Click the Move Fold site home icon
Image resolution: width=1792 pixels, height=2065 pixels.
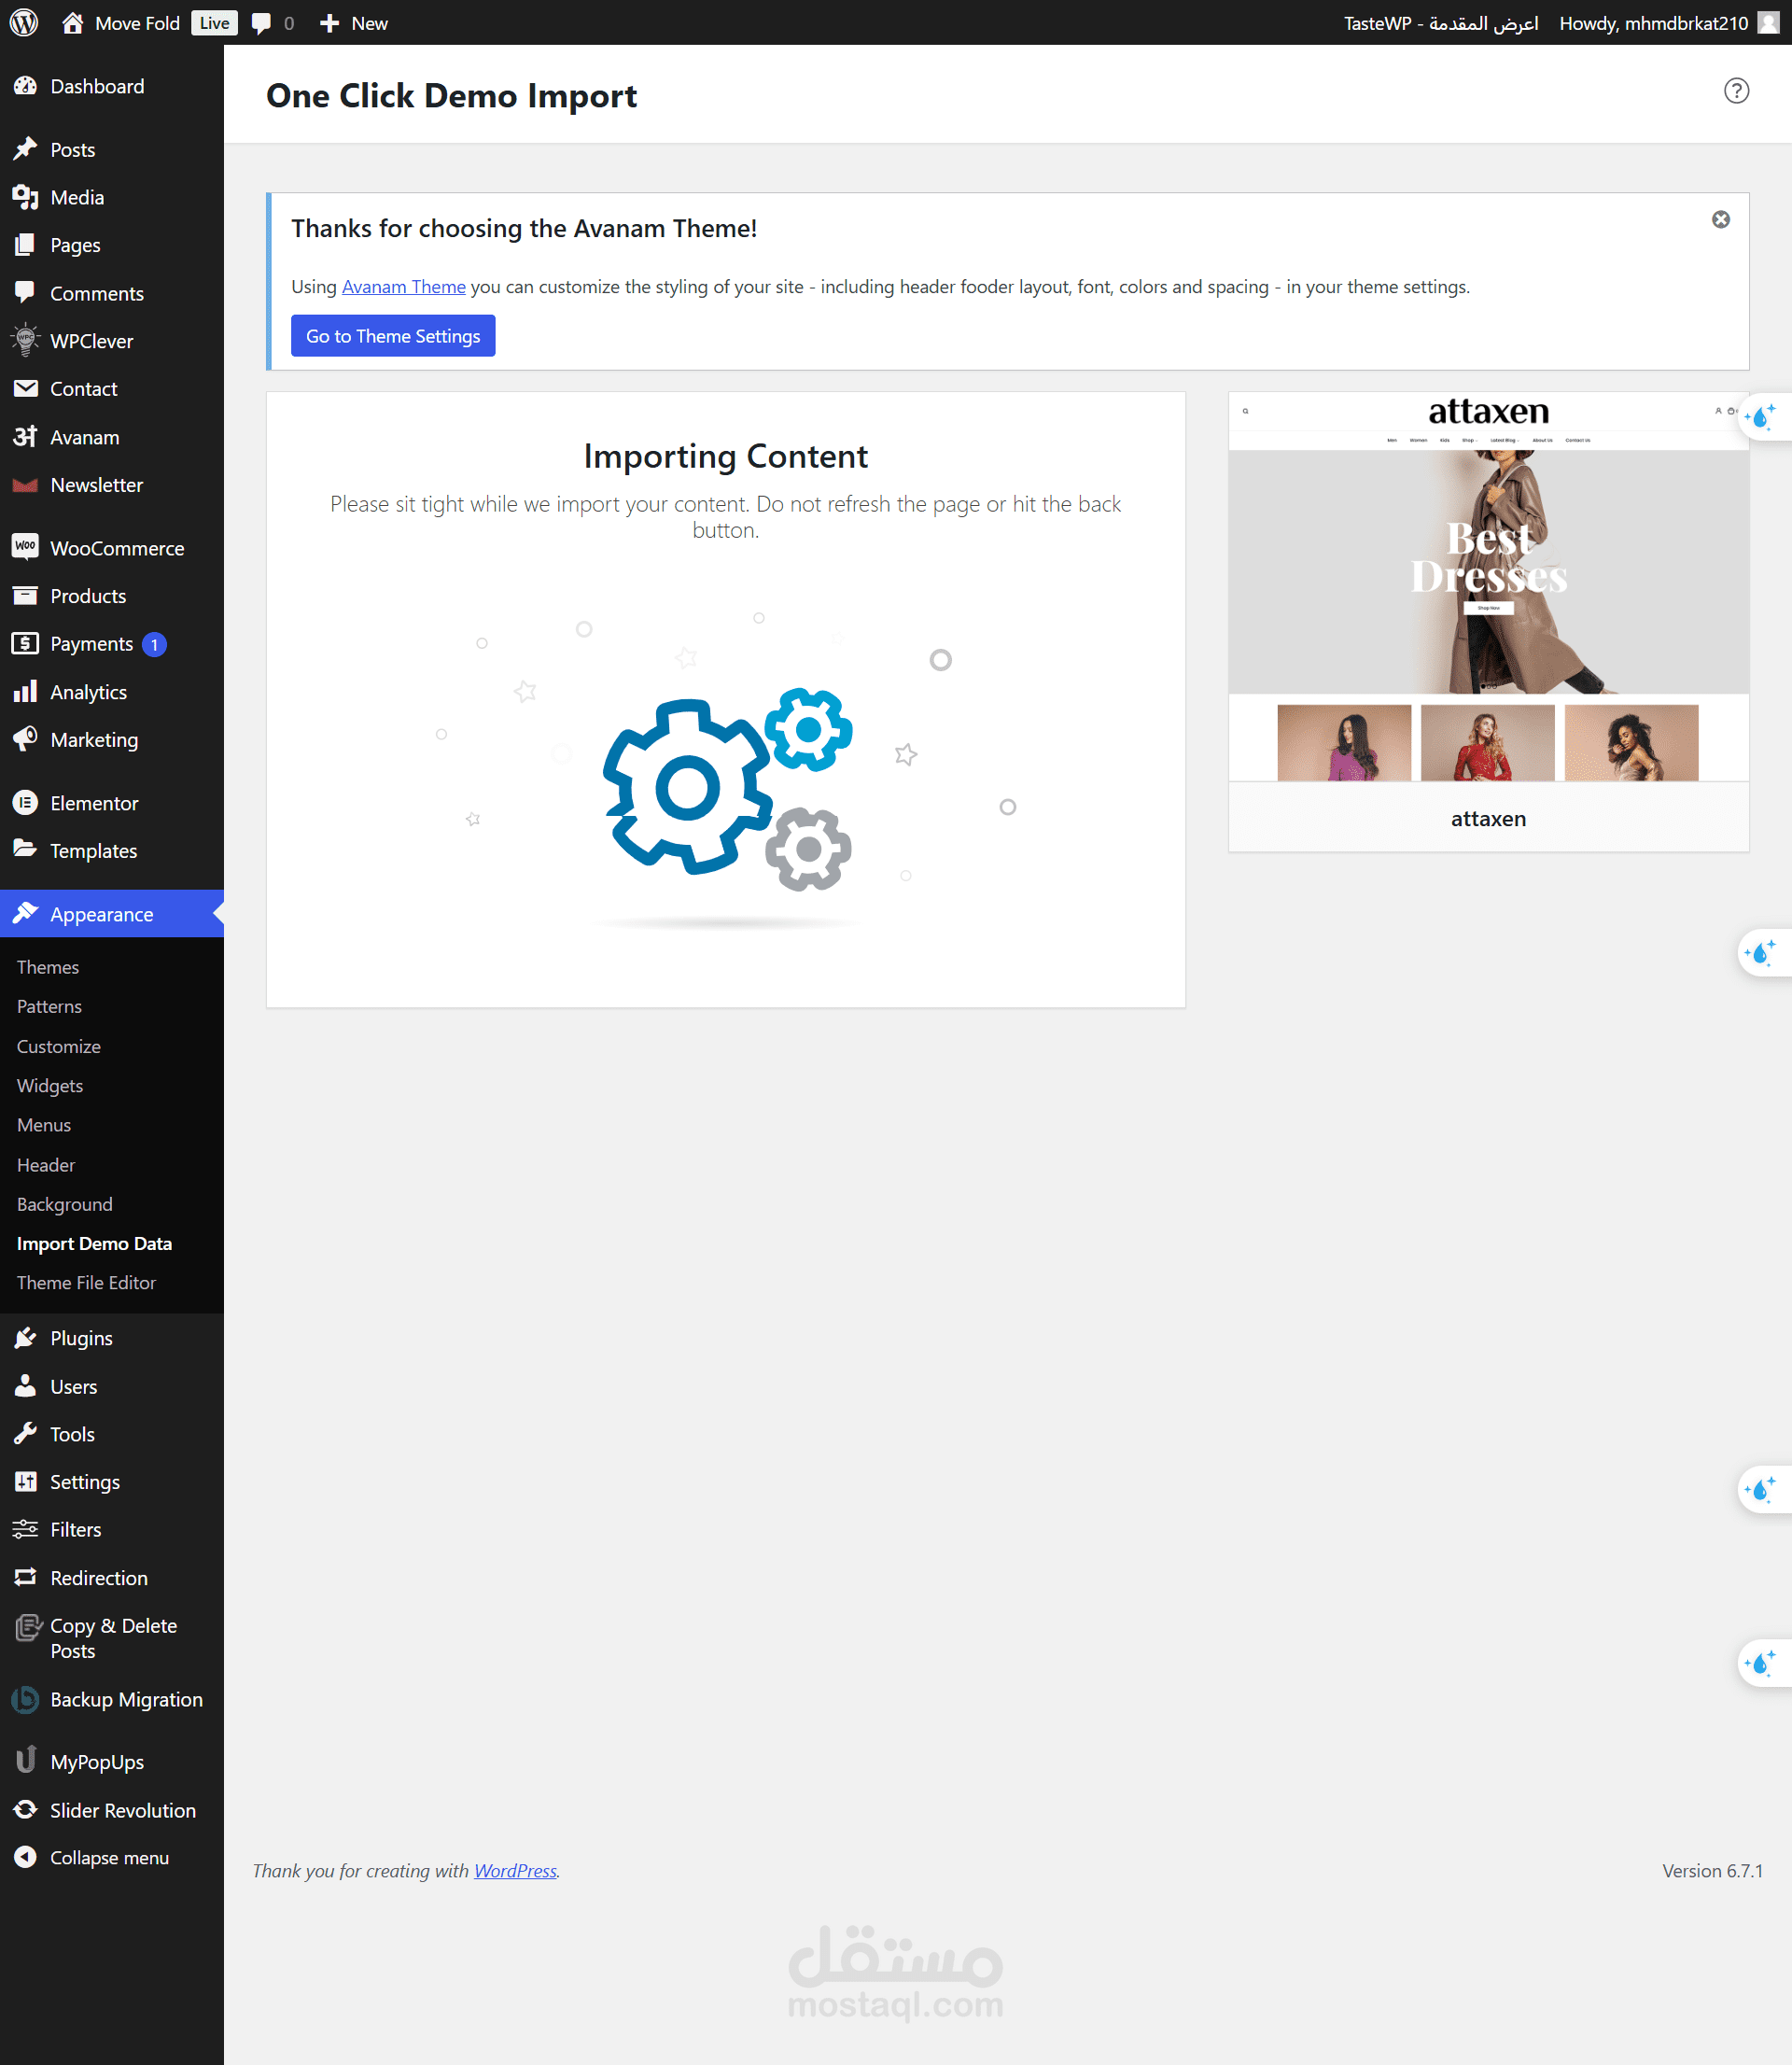point(72,23)
